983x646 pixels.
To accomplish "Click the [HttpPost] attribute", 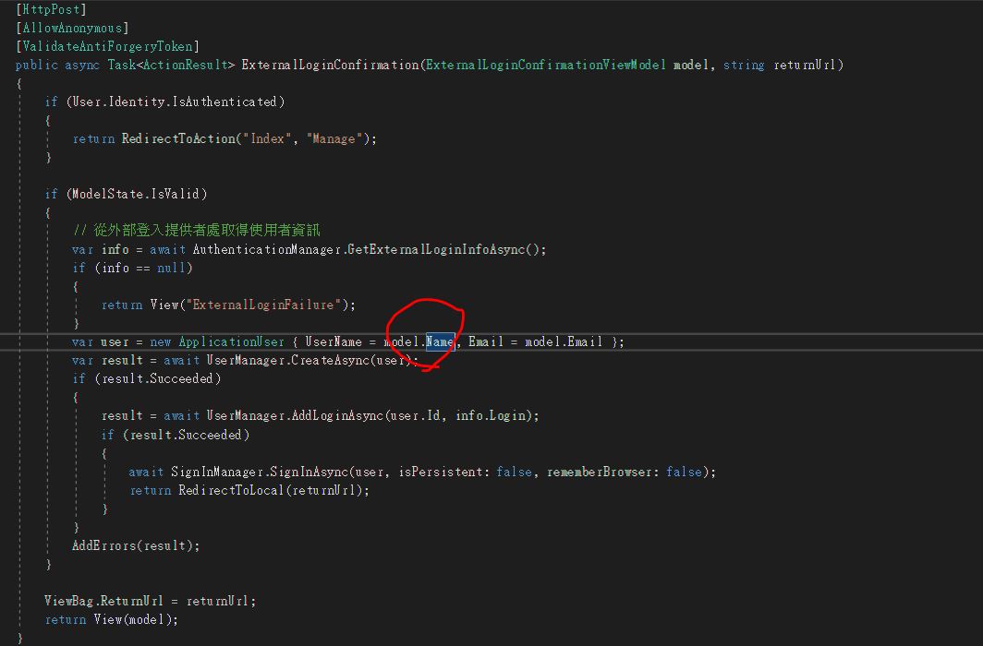I will pos(51,9).
